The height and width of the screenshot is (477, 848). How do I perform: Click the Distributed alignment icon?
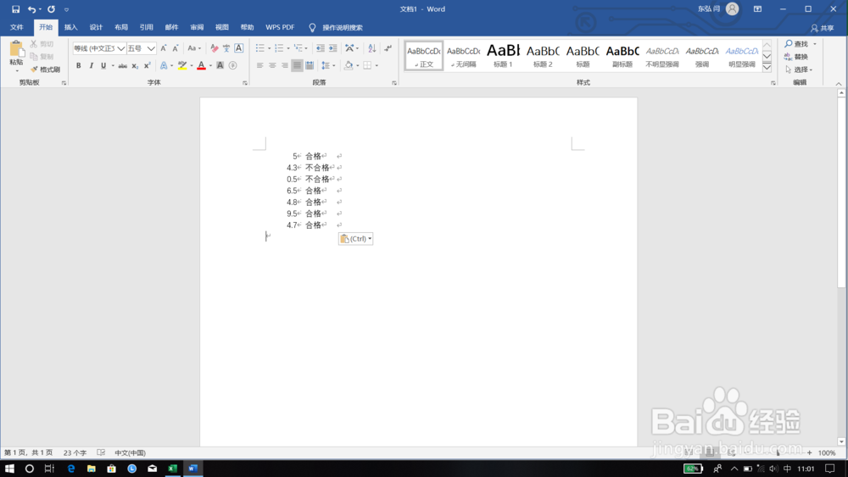[x=310, y=65]
